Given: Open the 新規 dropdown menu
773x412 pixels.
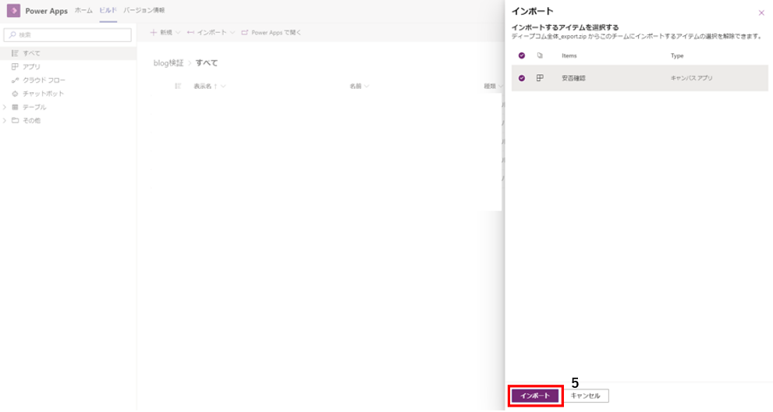Looking at the screenshot, I should tap(165, 33).
